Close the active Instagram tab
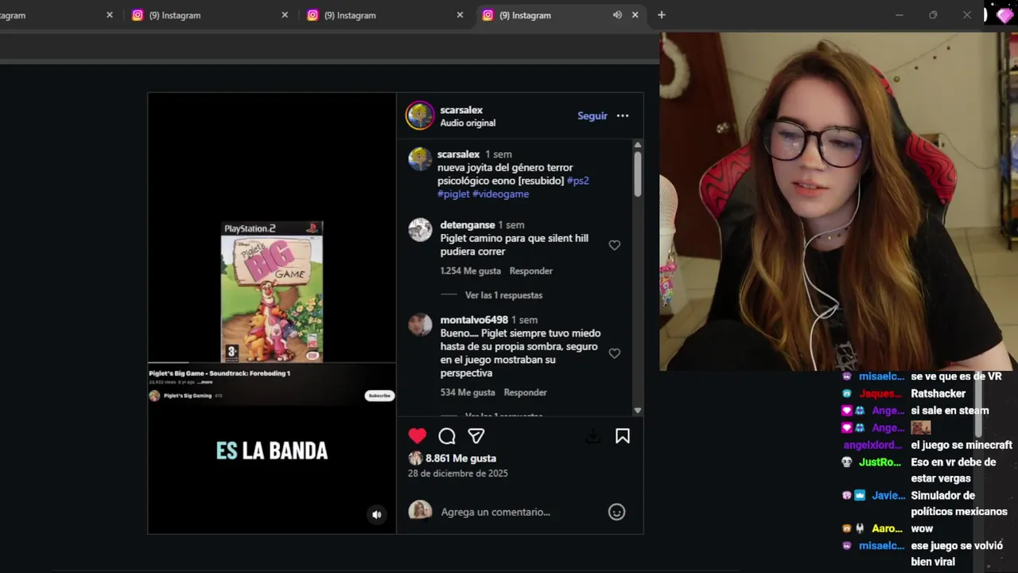 [635, 15]
